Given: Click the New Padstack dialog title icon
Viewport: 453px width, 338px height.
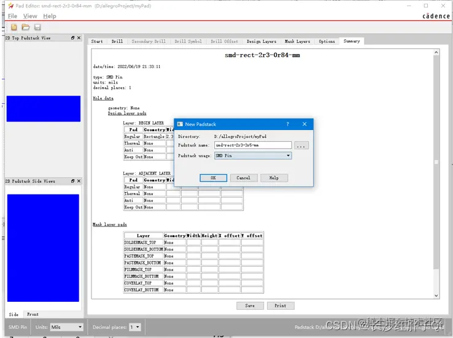Looking at the screenshot, I should (180, 124).
